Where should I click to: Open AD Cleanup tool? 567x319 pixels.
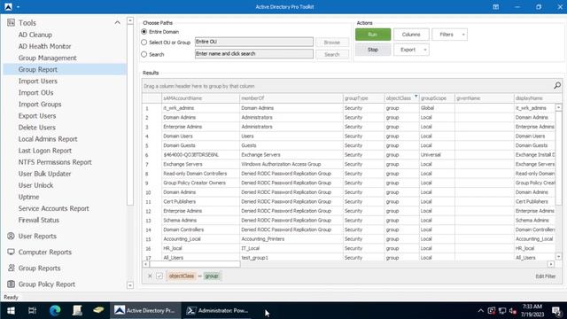pyautogui.click(x=35, y=35)
